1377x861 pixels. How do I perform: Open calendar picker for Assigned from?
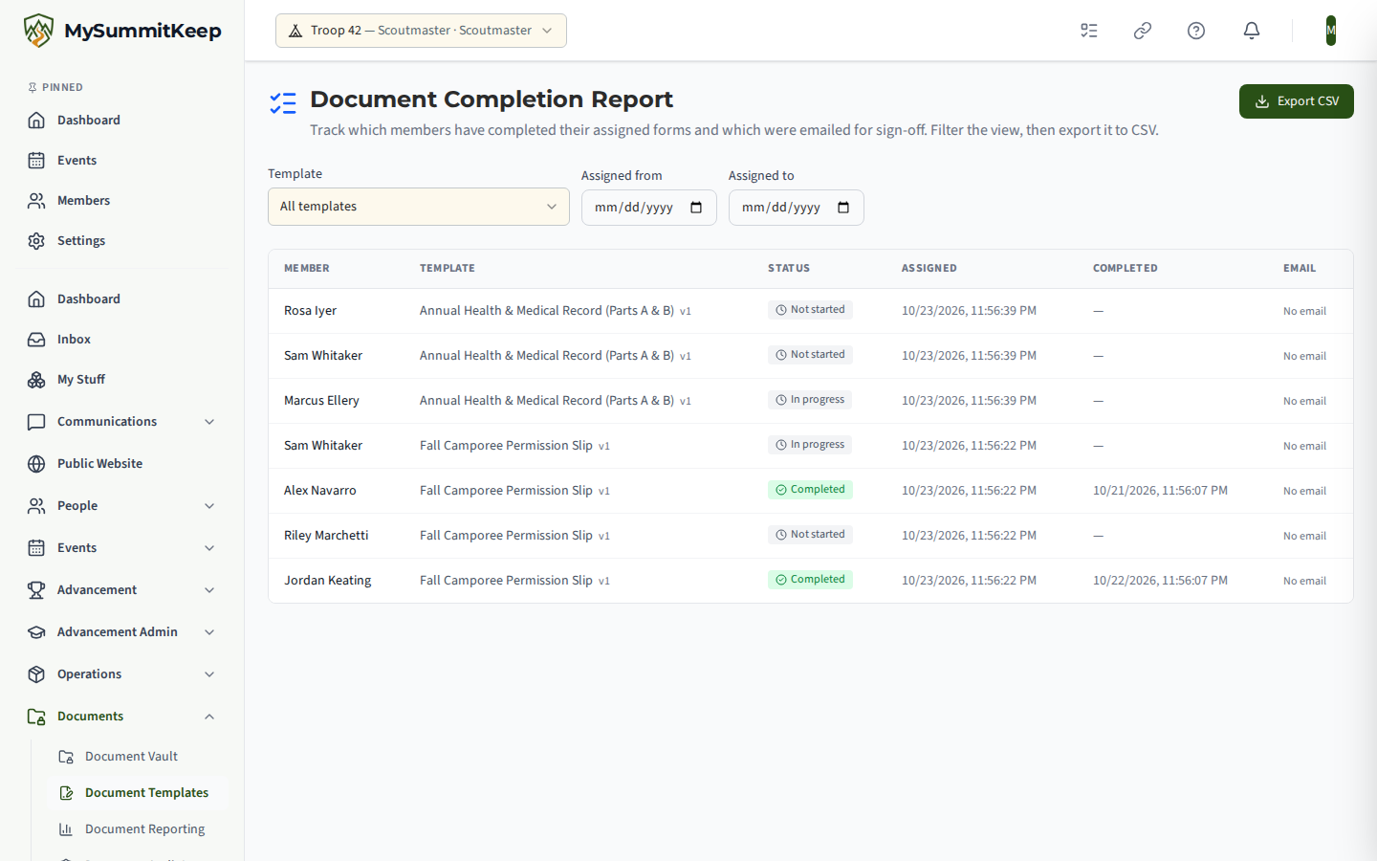coord(696,208)
